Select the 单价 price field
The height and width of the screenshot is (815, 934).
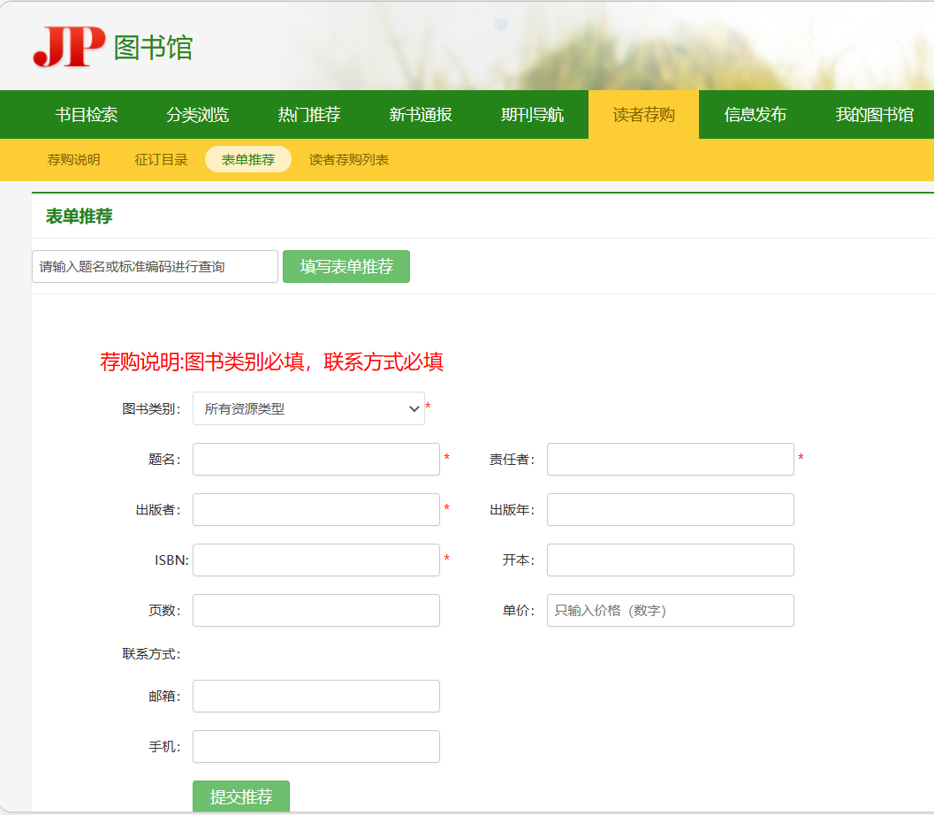[670, 611]
